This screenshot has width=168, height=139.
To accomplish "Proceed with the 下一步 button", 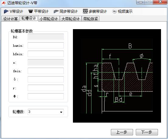I will coord(147,132).
